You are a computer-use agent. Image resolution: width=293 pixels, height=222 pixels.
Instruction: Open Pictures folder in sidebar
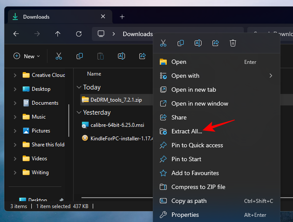40,131
